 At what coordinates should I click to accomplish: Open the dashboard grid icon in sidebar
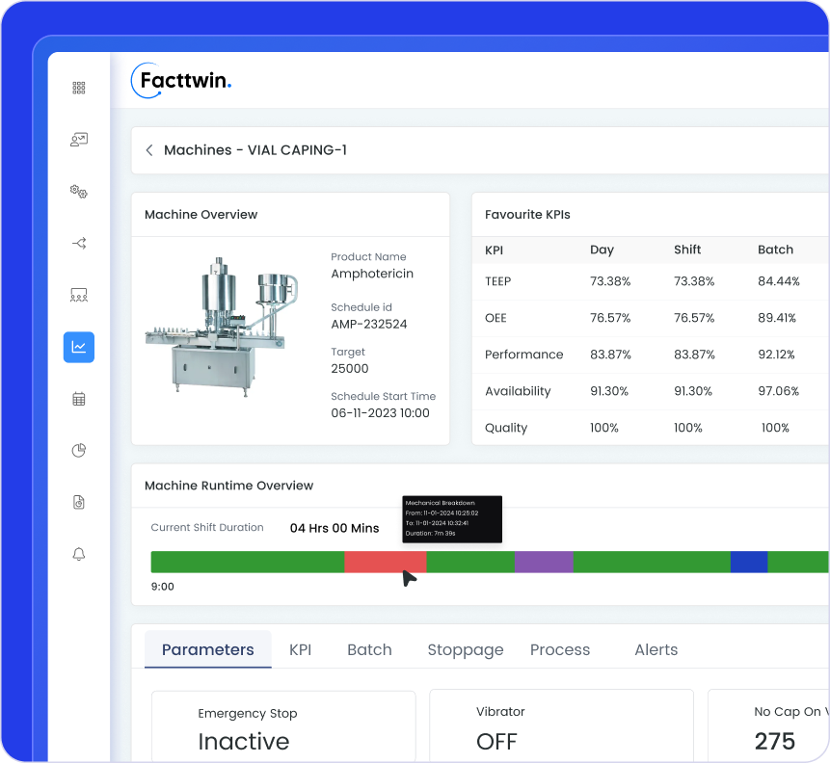[x=78, y=88]
